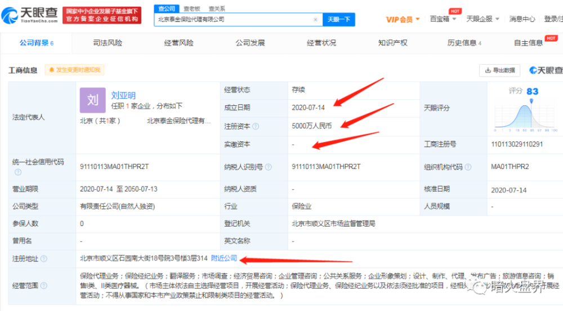Switch to the 自主信息 tab
This screenshot has height=311, width=563.
pyautogui.click(x=528, y=43)
